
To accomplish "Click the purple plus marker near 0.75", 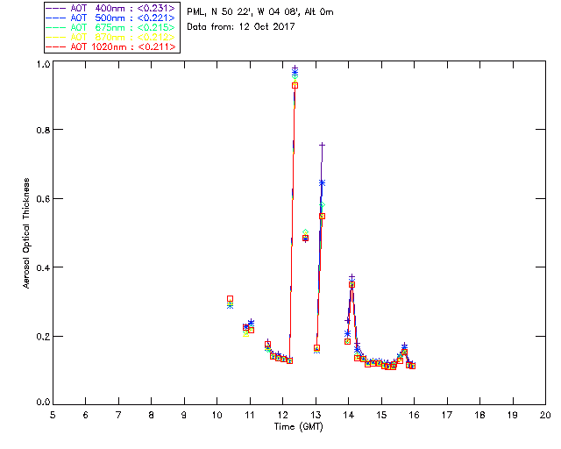I will (x=322, y=145).
